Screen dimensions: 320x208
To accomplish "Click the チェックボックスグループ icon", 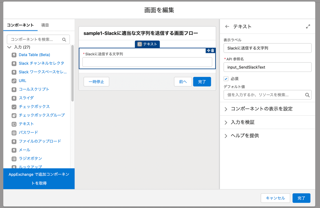I will 14,115.
